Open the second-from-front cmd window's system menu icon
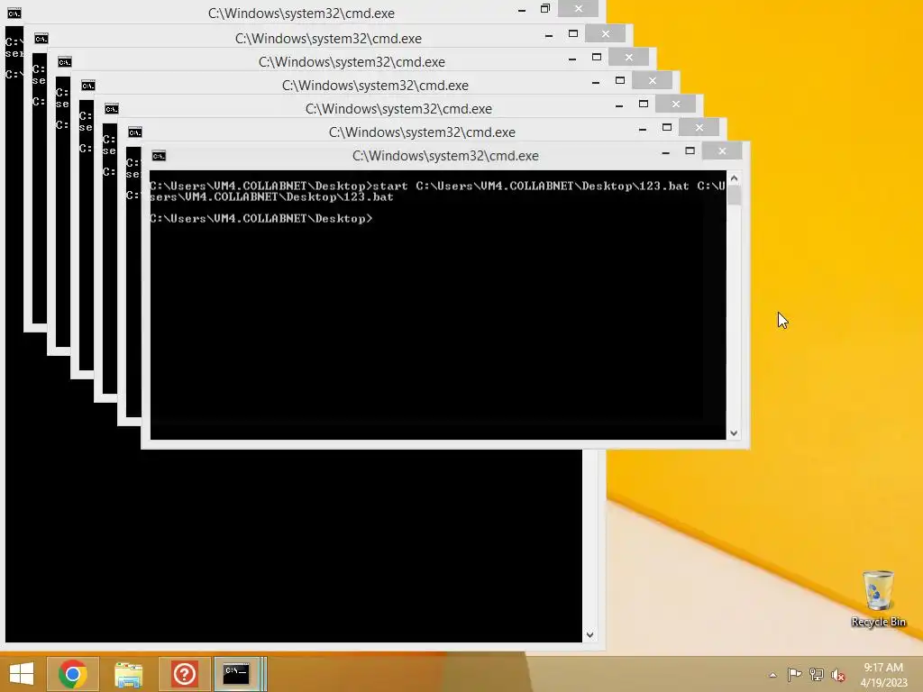 pyautogui.click(x=135, y=133)
